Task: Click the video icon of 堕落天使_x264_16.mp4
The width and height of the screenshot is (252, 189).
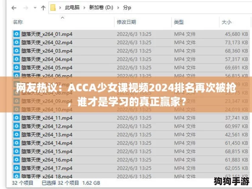Action: point(17,160)
